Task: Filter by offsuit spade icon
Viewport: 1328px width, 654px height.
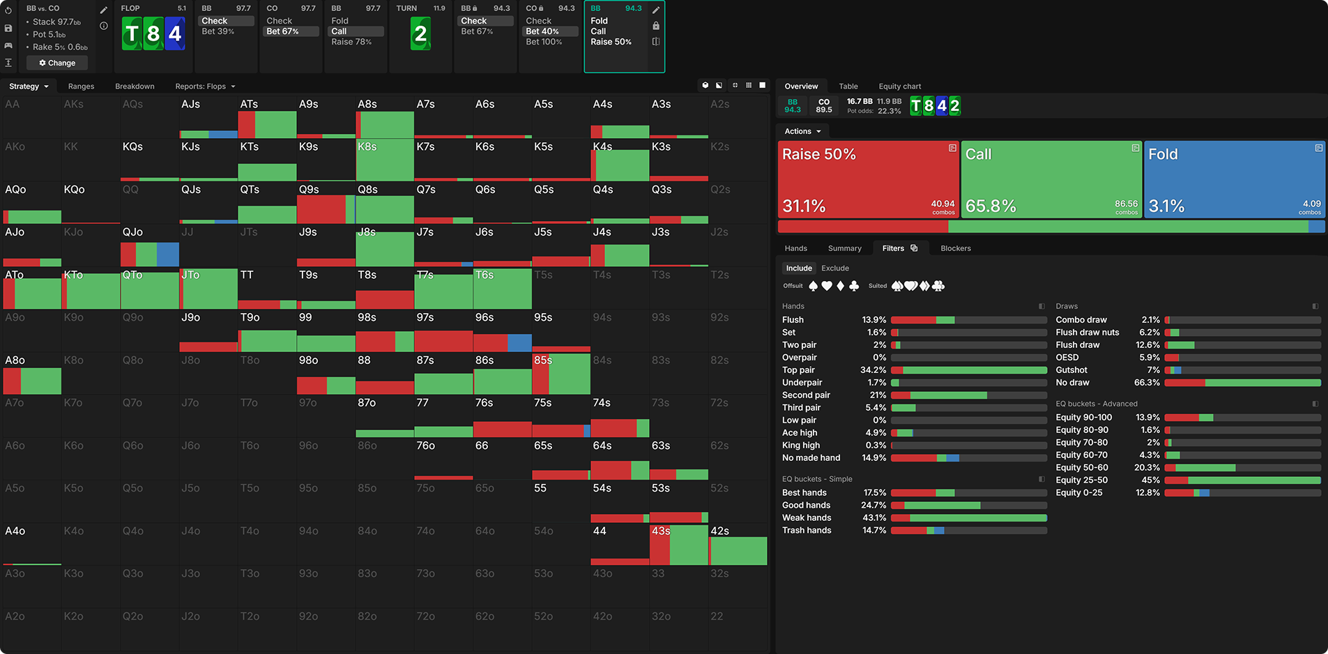Action: 813,286
